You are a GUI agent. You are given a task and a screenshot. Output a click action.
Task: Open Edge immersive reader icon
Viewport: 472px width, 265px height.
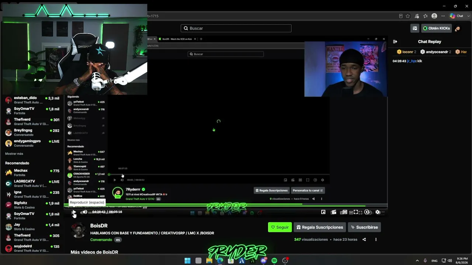pos(401,16)
